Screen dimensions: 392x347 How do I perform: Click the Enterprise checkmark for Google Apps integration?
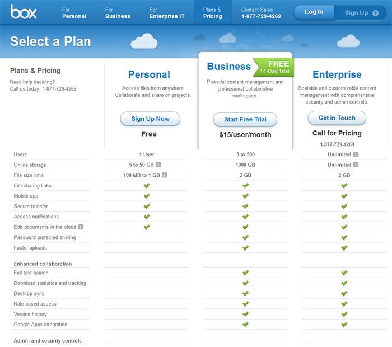(x=344, y=325)
